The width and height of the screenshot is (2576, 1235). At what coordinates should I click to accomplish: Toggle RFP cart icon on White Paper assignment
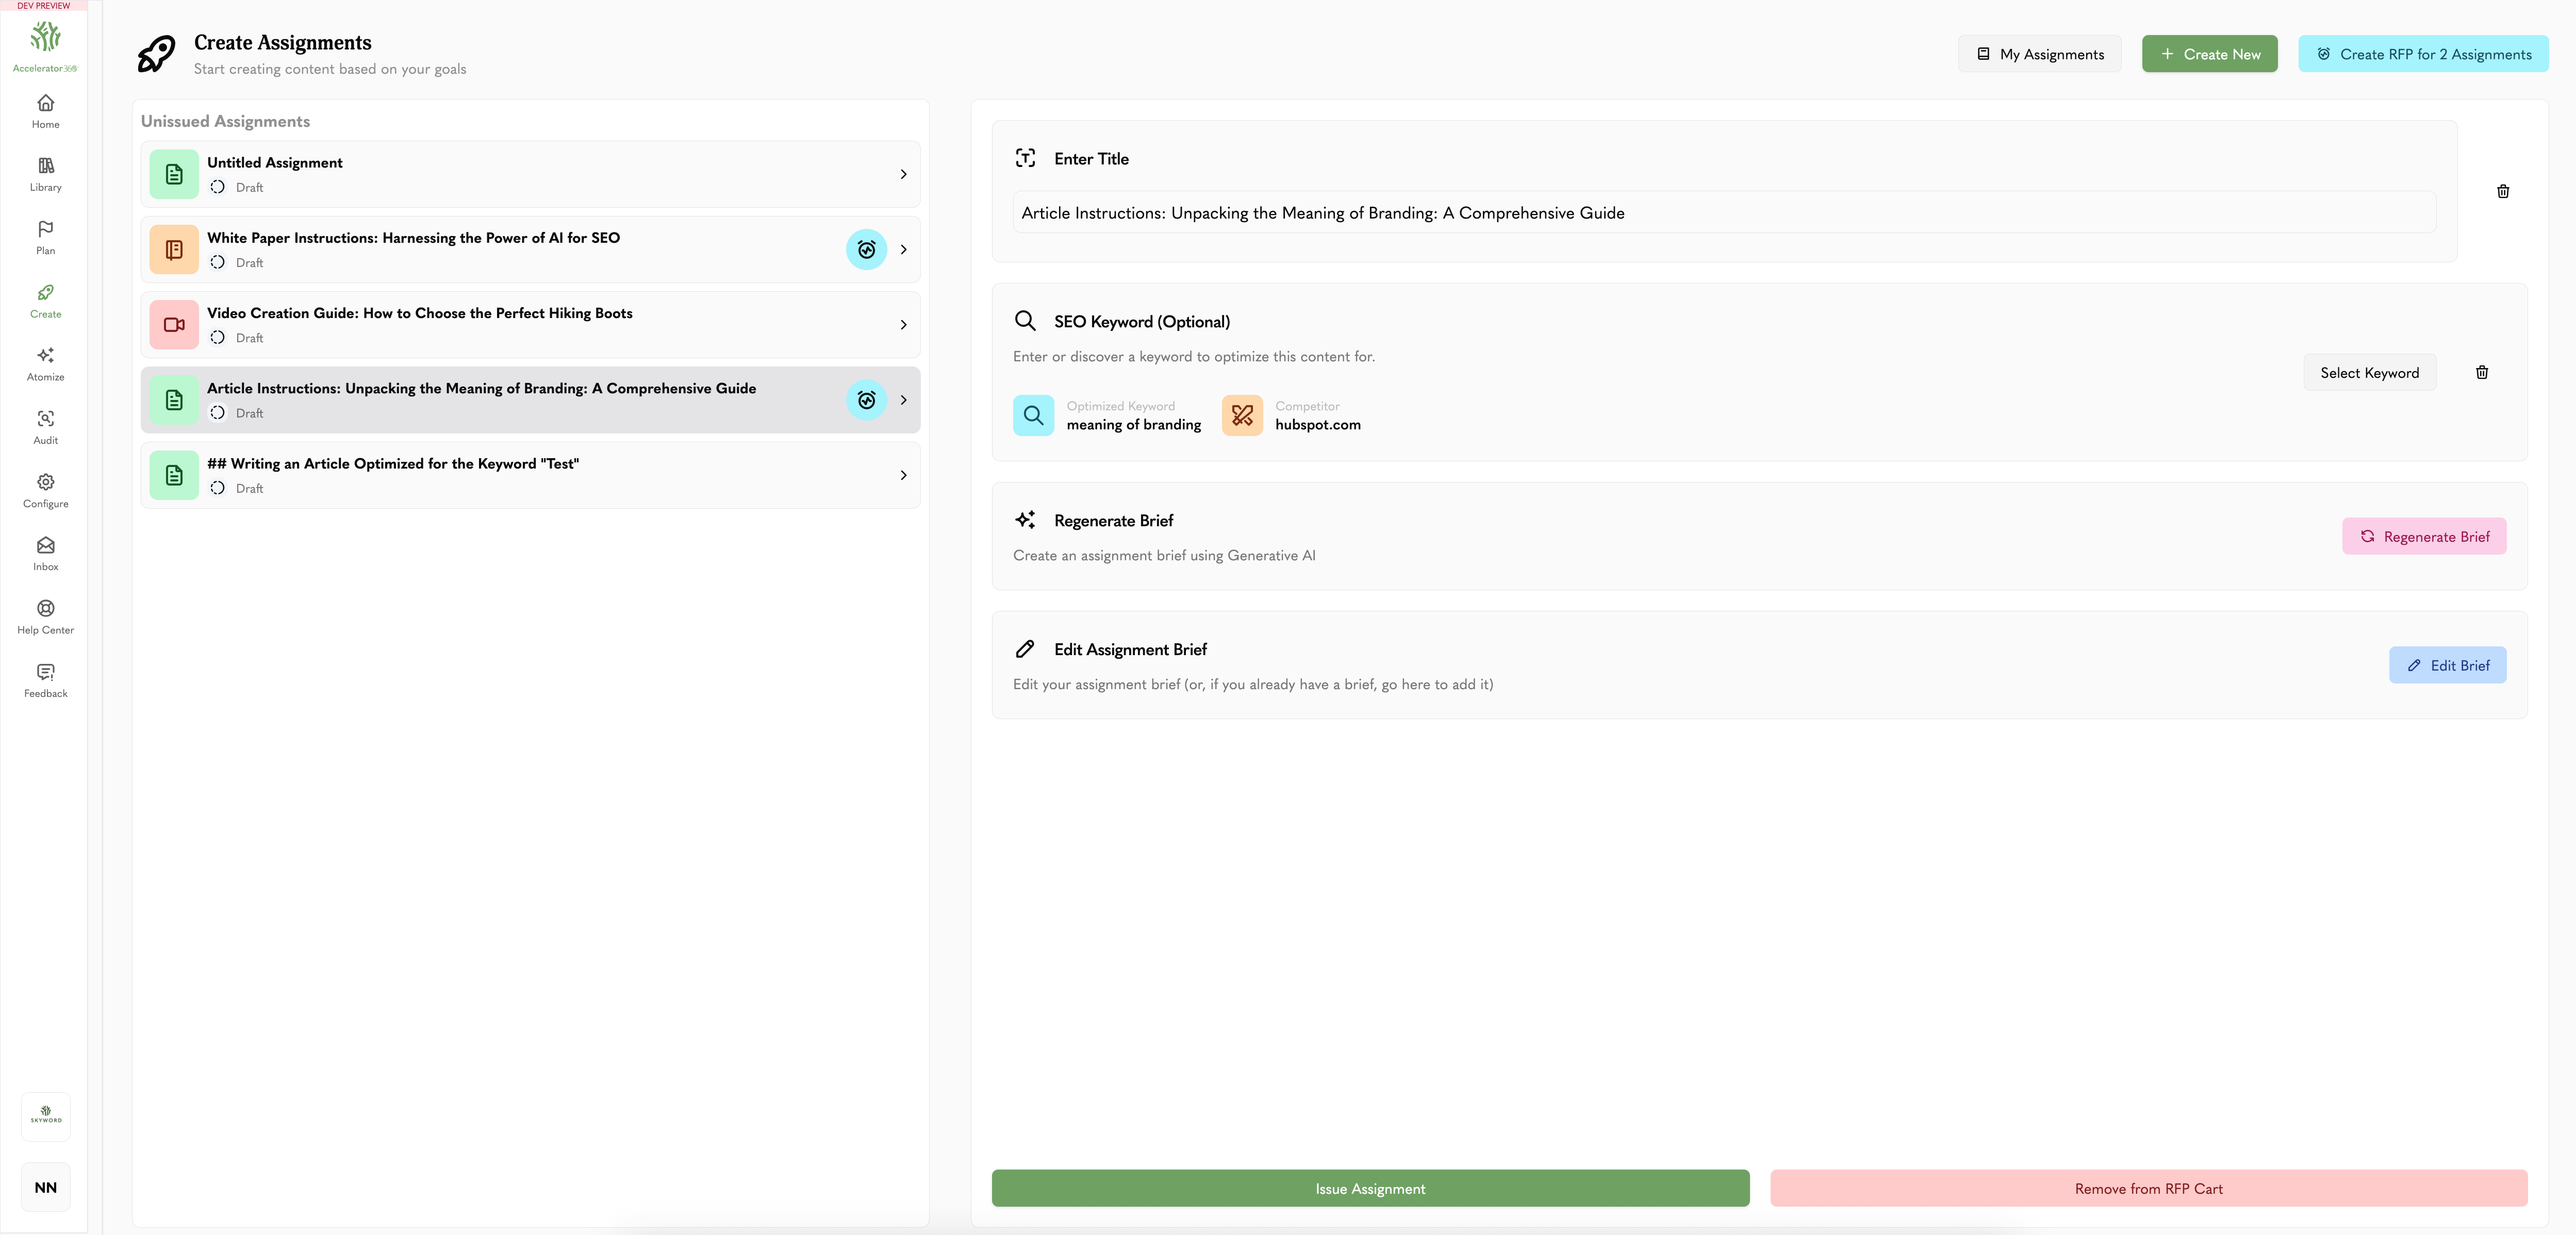point(866,250)
